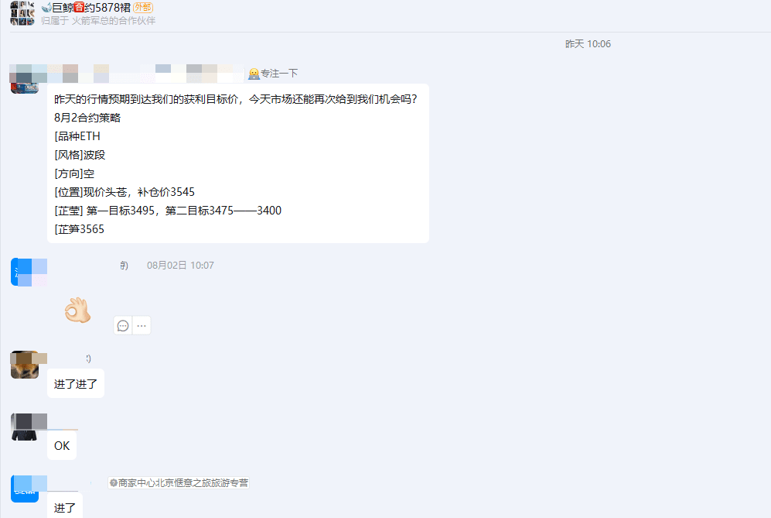Viewport: 771px width, 518px height.
Task: Click the blue avatar beside the 进了 message
Action: [x=25, y=489]
